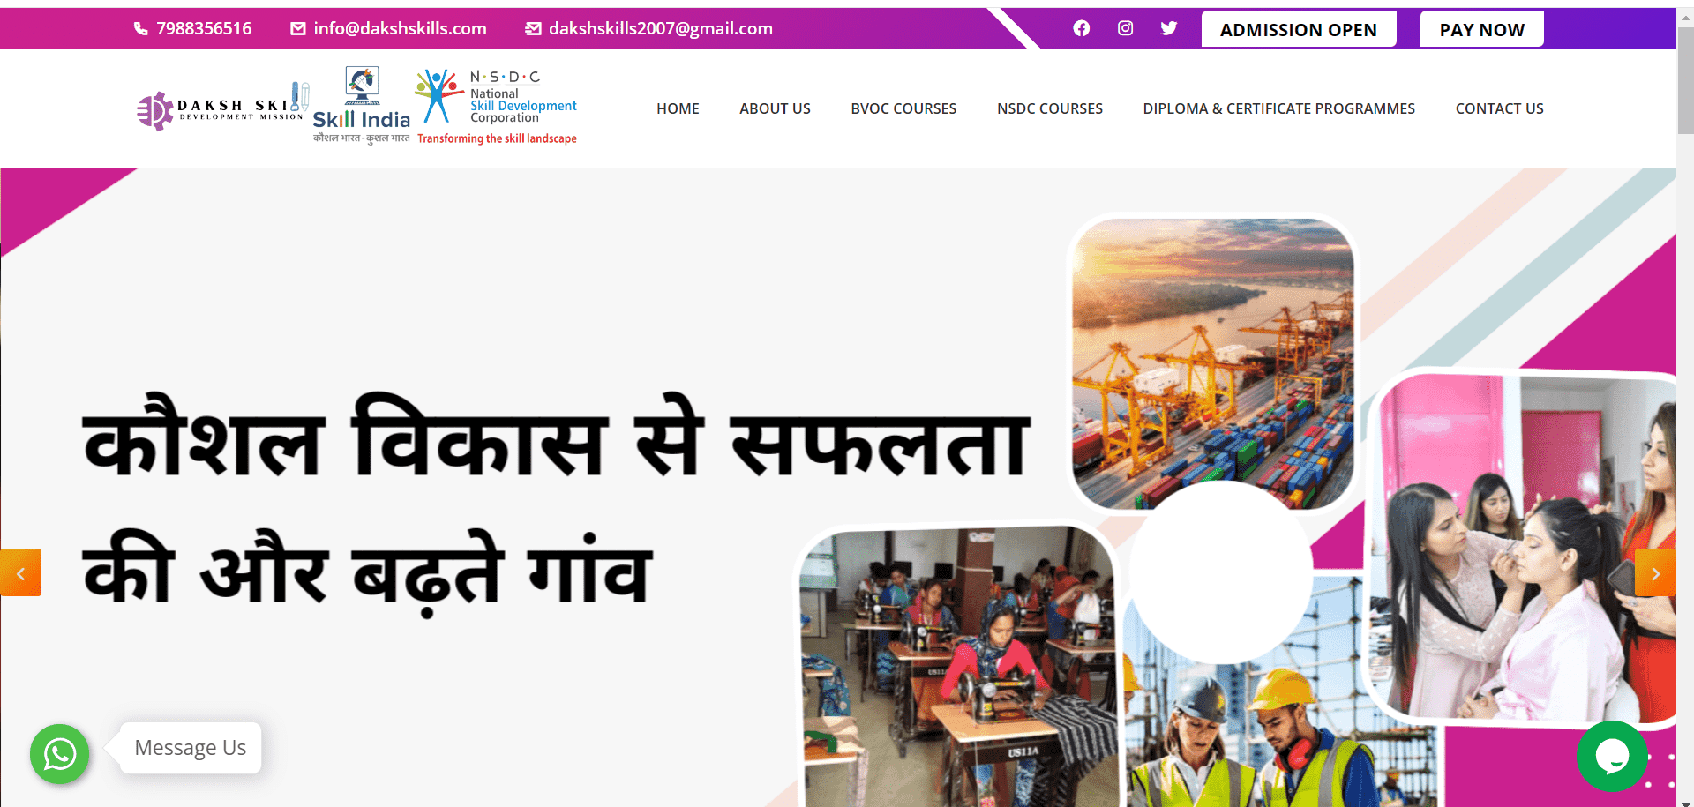Open the Facebook icon link
1694x807 pixels.
[1081, 28]
